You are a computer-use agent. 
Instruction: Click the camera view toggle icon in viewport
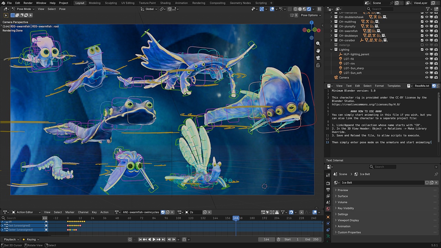(x=318, y=58)
